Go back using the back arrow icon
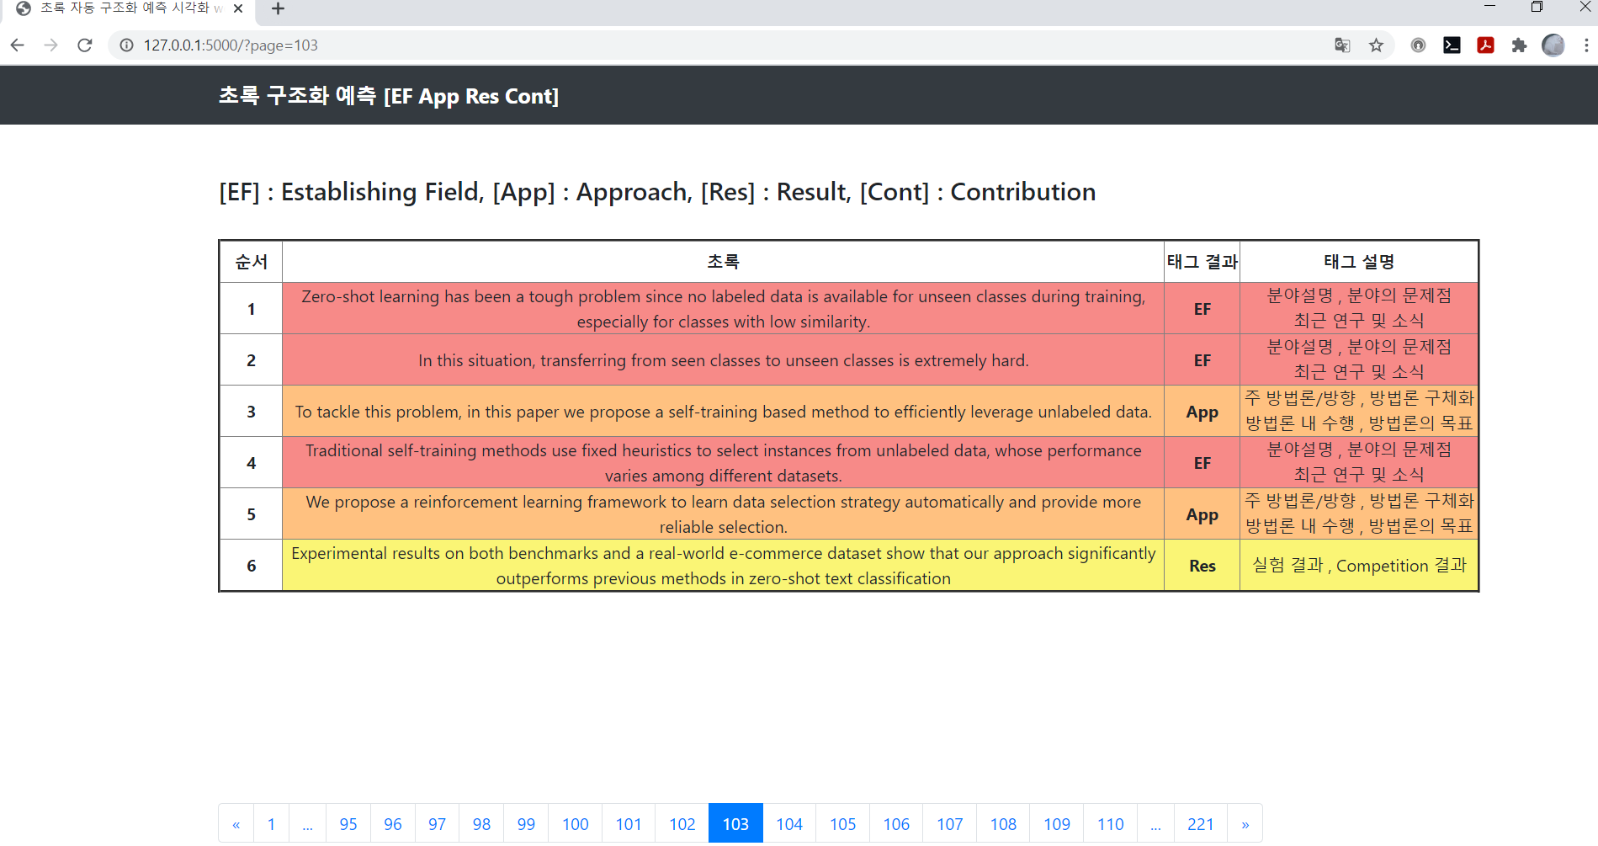The height and width of the screenshot is (846, 1598). coord(17,45)
